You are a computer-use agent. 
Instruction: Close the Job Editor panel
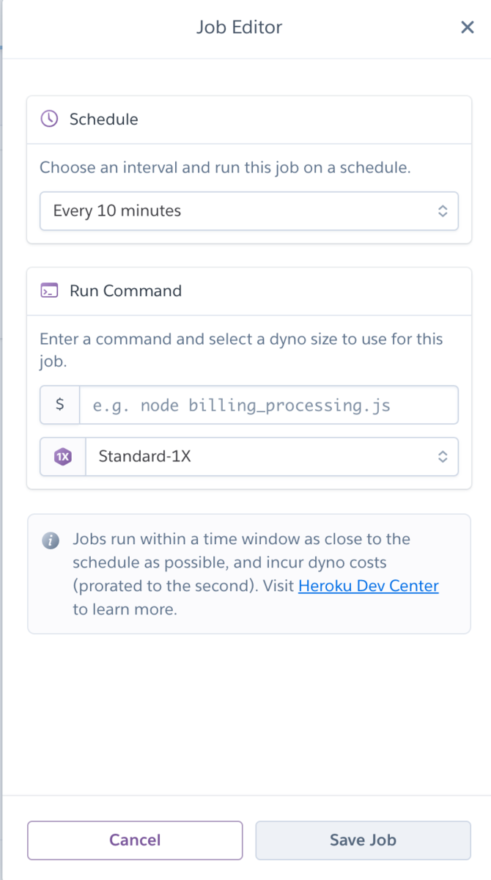coord(467,28)
